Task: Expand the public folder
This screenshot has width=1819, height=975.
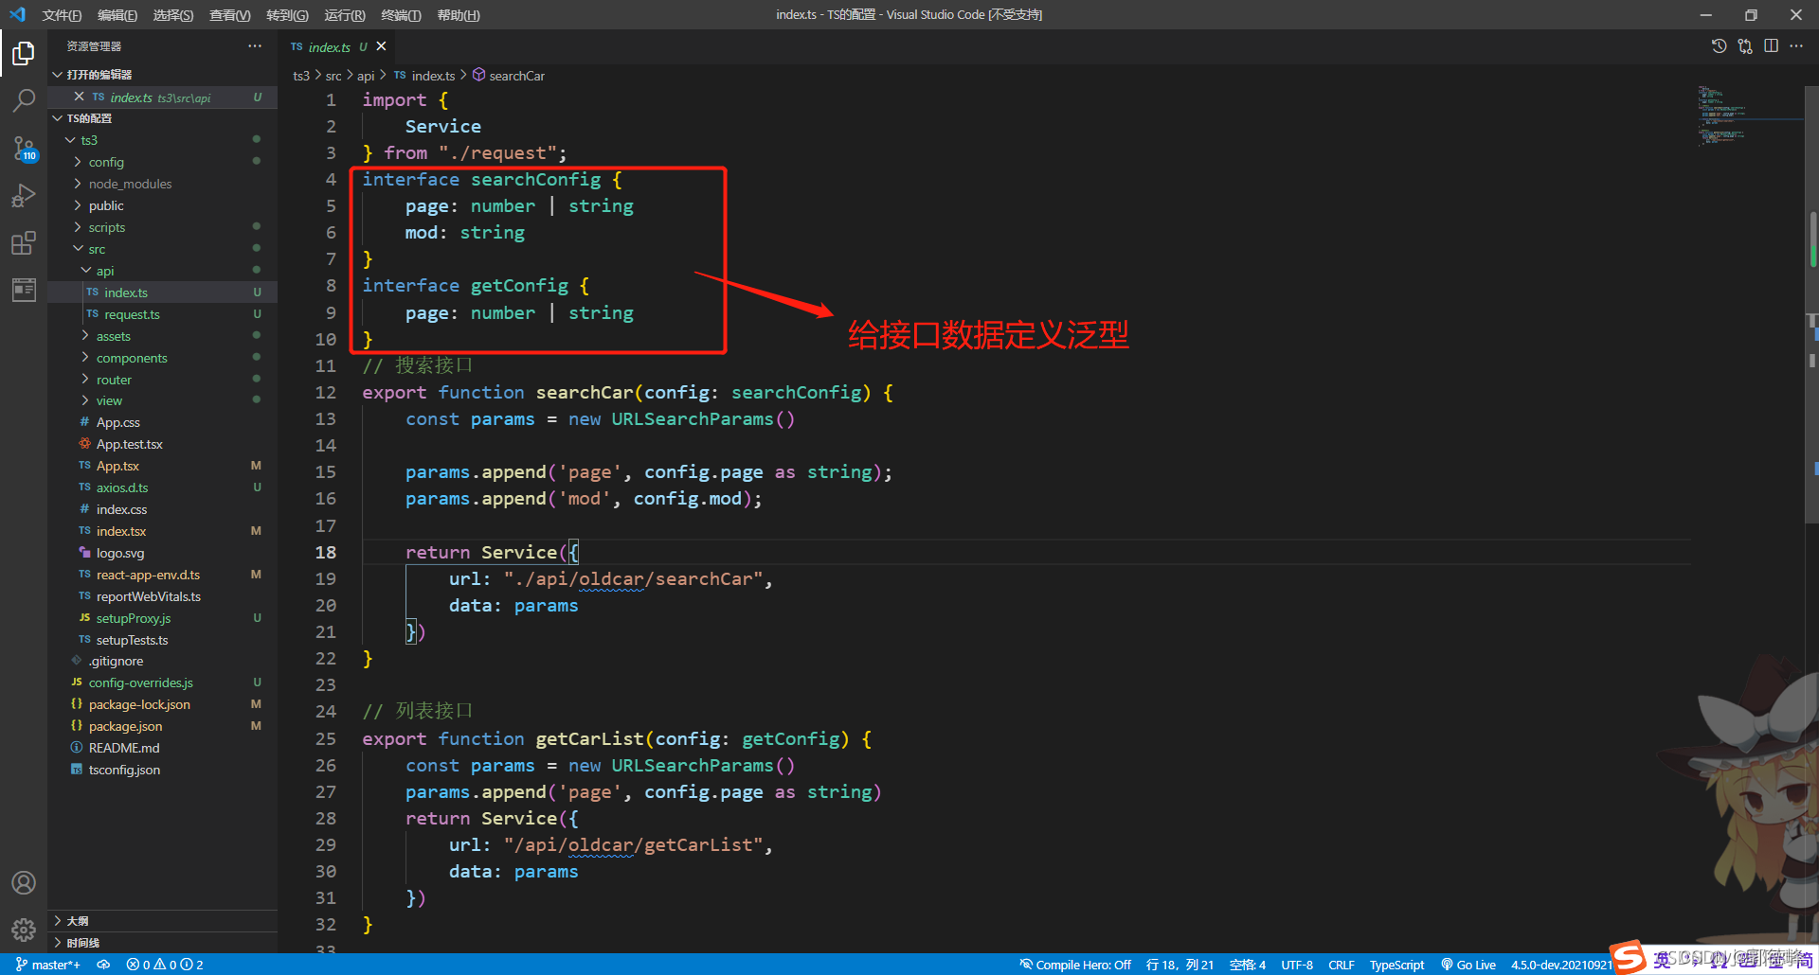Action: pos(162,205)
